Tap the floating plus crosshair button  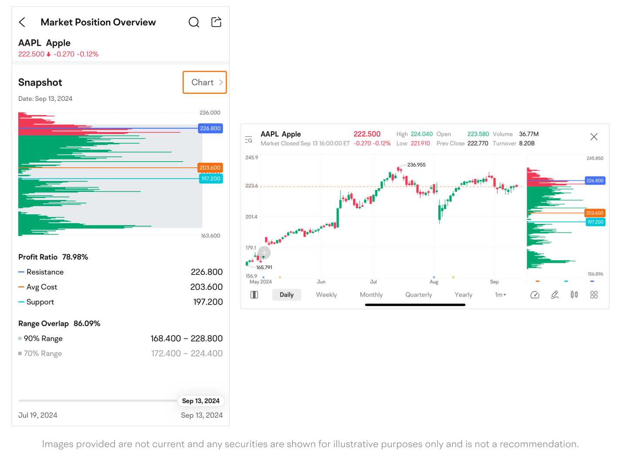point(264,253)
